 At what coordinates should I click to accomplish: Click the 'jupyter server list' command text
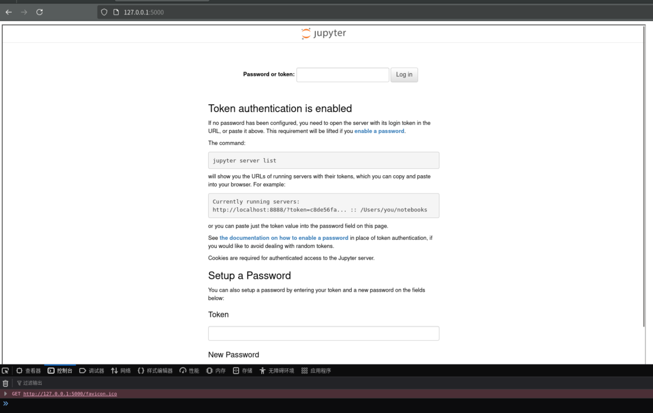(x=245, y=160)
